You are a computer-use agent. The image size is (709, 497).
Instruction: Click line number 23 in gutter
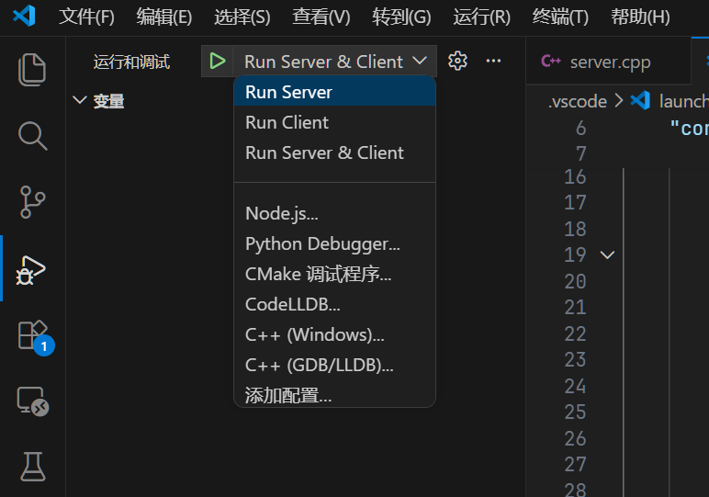pos(575,359)
